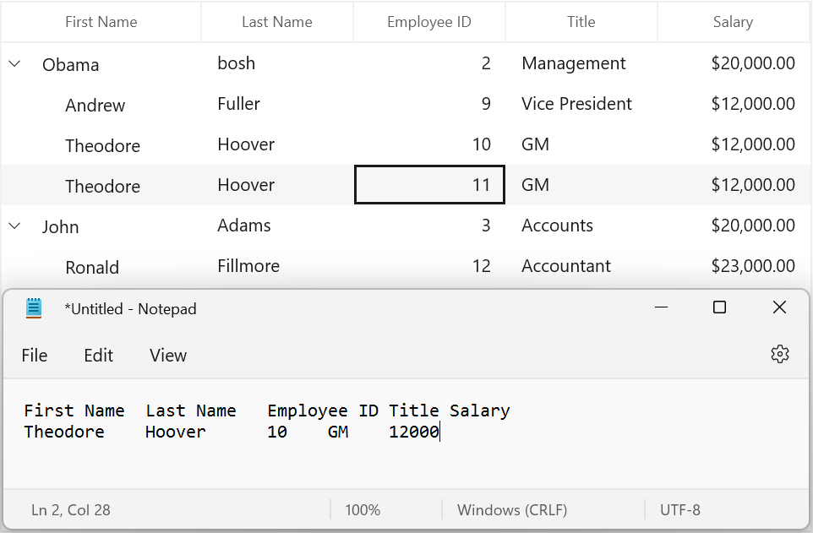Click Employee ID cell showing 9

click(x=429, y=104)
